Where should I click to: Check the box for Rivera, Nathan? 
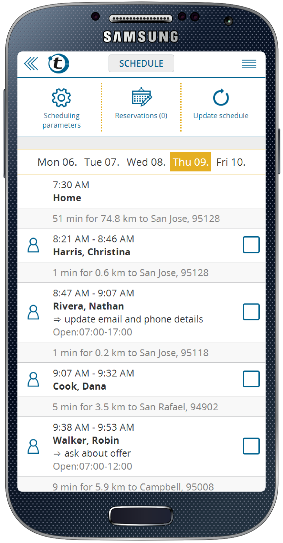click(x=251, y=312)
